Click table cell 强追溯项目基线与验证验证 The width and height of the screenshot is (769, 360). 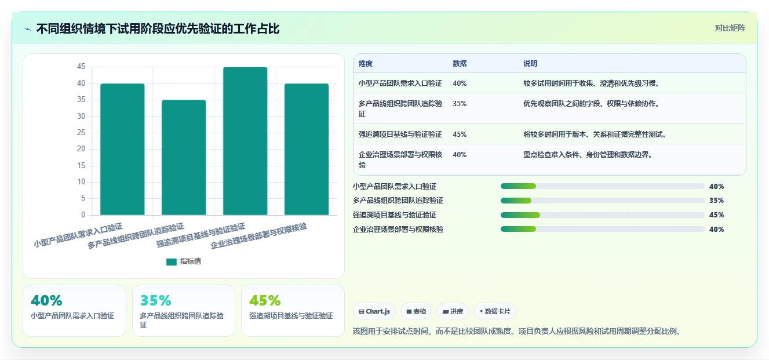click(x=400, y=134)
